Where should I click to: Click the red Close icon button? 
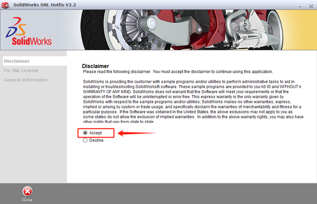pyautogui.click(x=27, y=191)
